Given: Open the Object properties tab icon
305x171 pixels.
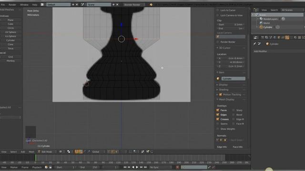Looking at the screenshot, I should tap(279, 38).
